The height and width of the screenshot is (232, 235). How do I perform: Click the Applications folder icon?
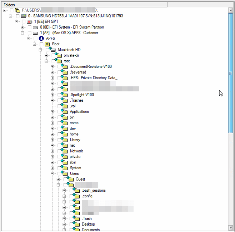(x=64, y=111)
